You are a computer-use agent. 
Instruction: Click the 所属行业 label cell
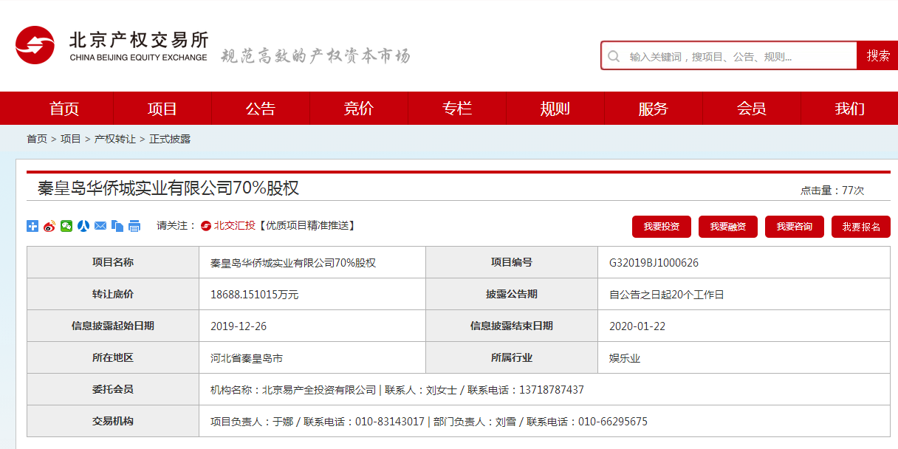(512, 357)
